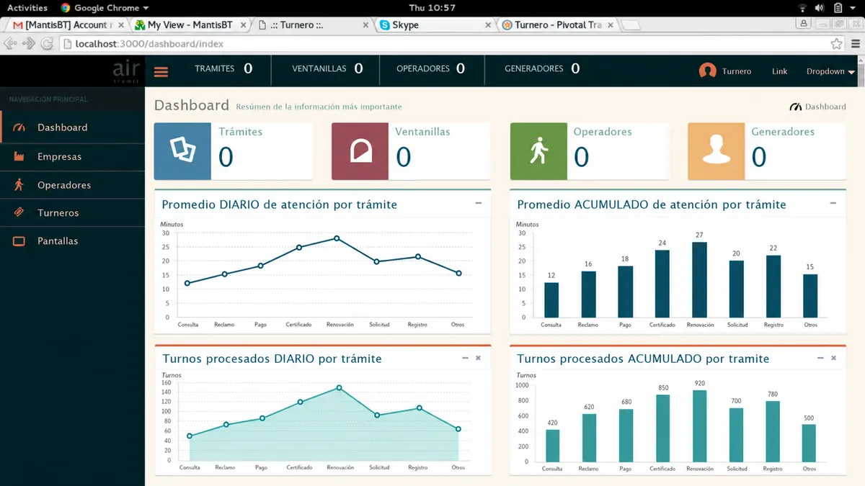Click the Pantallas screen icon

(x=19, y=241)
